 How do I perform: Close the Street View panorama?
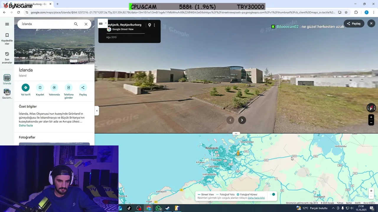[371, 24]
